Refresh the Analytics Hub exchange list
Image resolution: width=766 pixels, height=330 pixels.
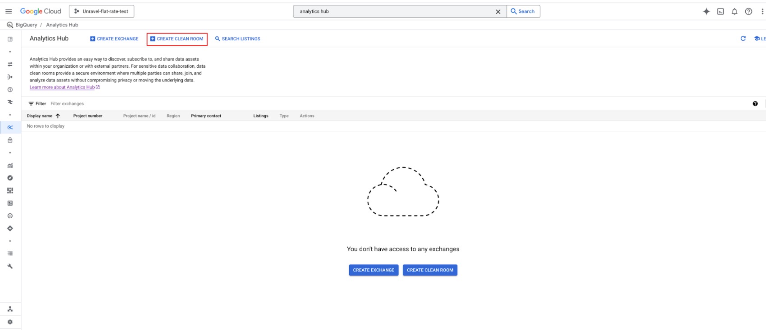click(743, 39)
